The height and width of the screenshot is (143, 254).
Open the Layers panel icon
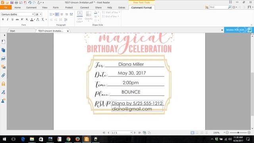3,58
